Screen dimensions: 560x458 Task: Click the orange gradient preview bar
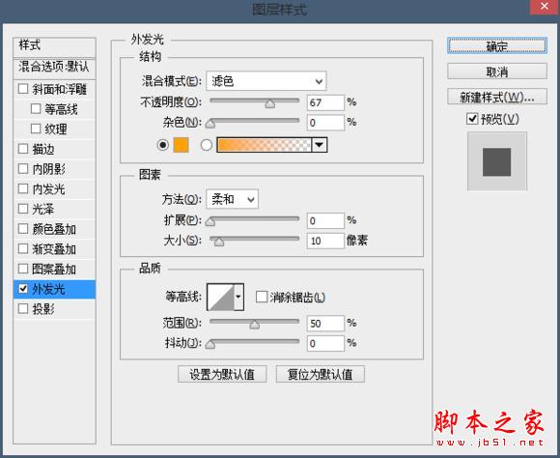pos(265,145)
